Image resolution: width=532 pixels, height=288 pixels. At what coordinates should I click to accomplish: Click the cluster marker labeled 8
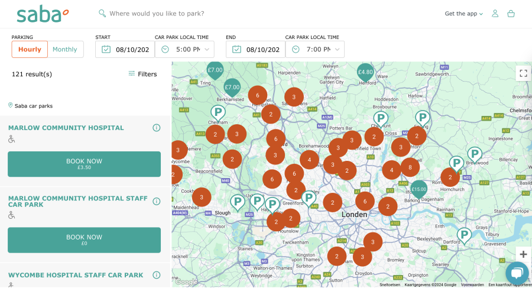(410, 167)
